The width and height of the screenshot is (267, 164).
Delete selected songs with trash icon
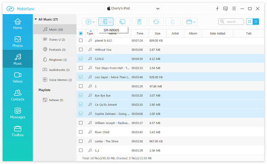139,22
